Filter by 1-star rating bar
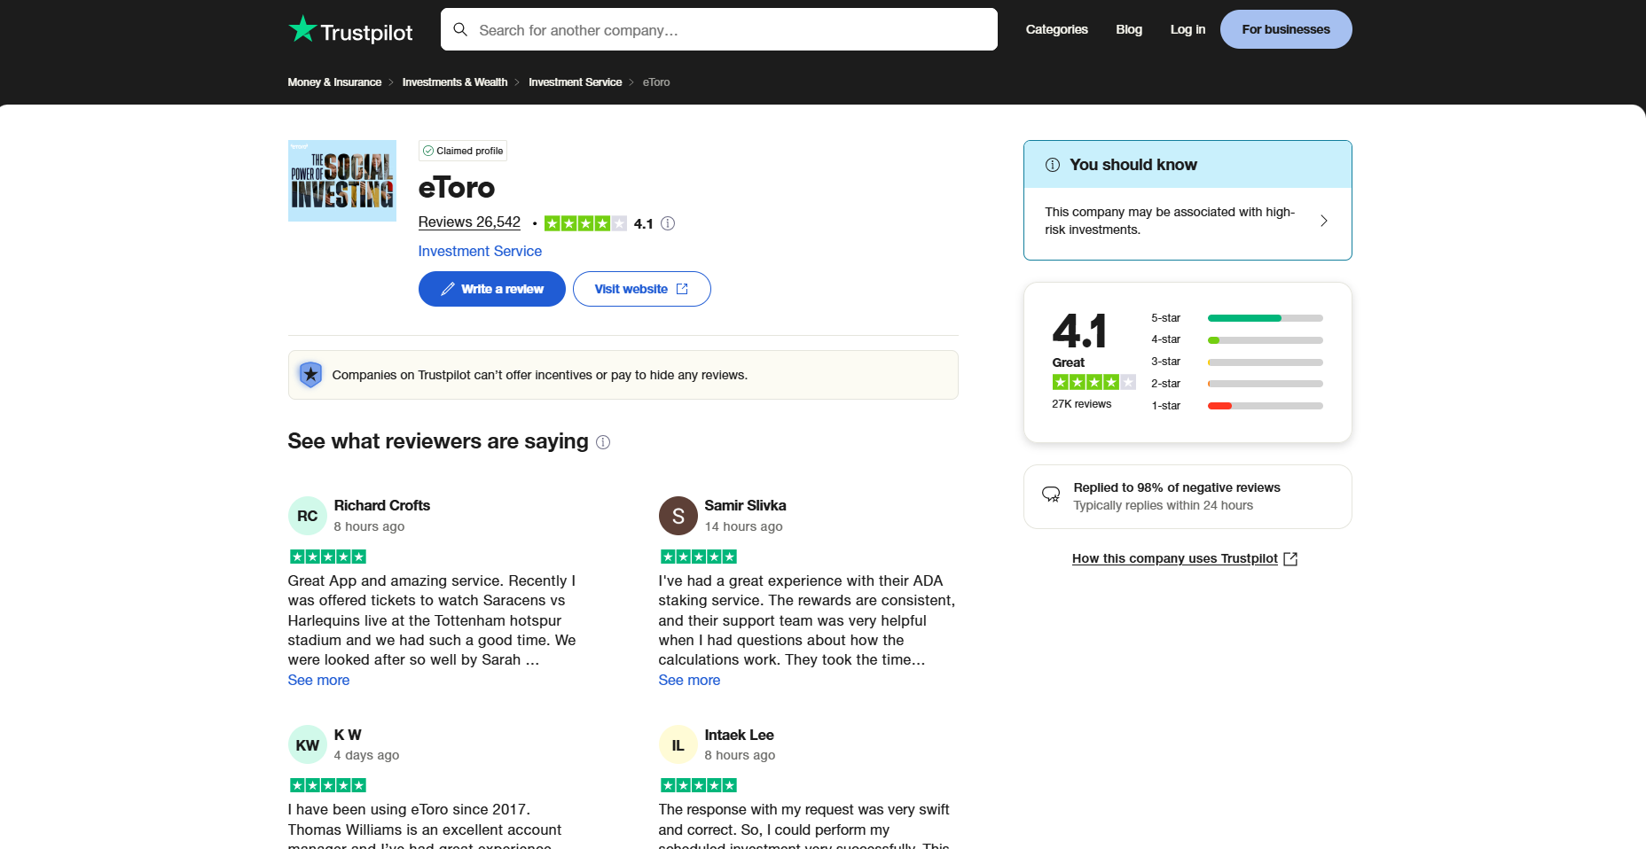 (x=1265, y=406)
